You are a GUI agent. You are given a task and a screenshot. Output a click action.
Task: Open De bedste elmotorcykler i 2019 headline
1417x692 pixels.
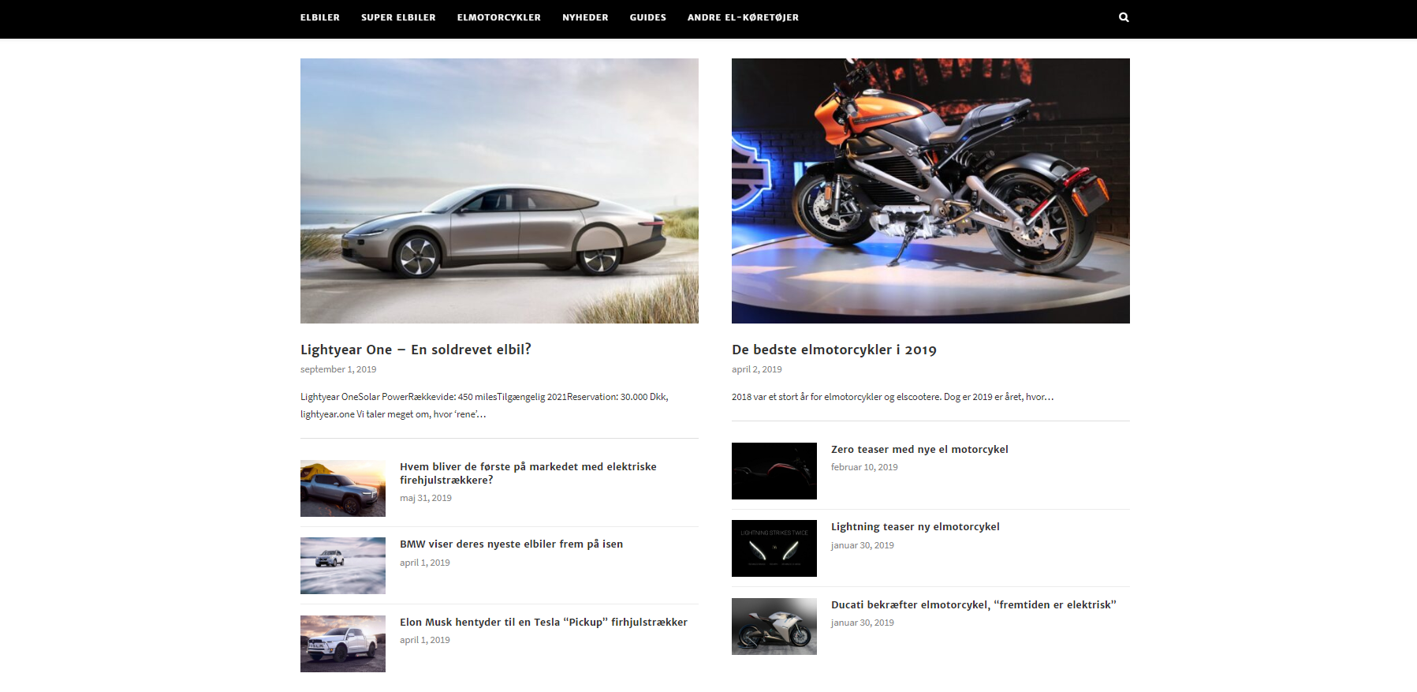click(833, 350)
